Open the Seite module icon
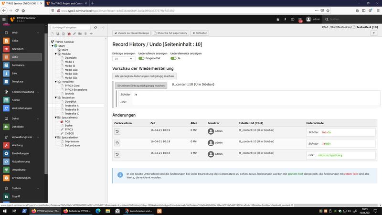The height and width of the screenshot is (215, 382). (6, 41)
